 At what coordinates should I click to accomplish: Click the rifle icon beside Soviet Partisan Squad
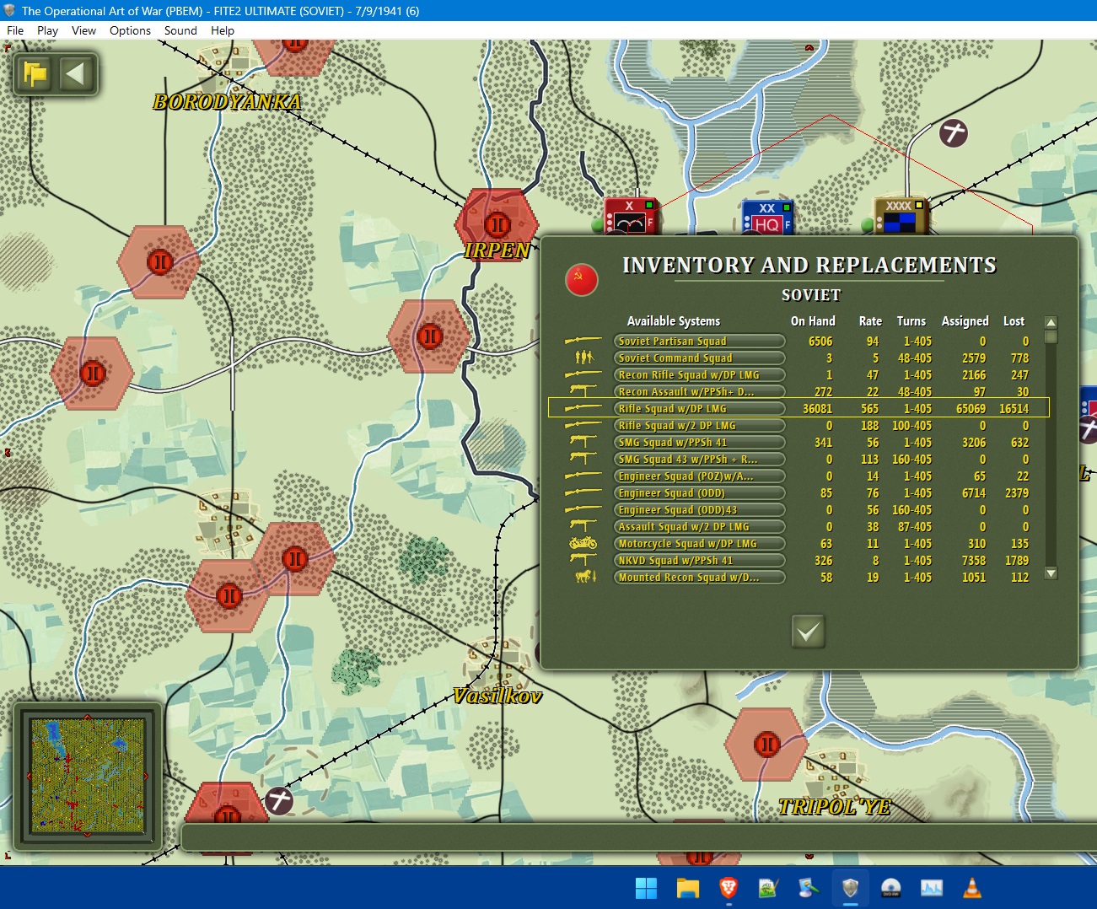583,341
